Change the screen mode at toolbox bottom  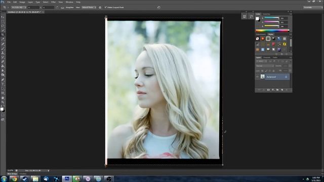coord(3,119)
